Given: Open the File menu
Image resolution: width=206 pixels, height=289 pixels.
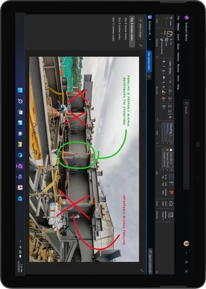Looking at the screenshot, I should click(178, 18).
